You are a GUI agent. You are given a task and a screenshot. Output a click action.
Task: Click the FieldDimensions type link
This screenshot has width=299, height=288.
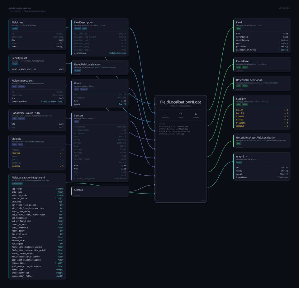click(x=117, y=53)
